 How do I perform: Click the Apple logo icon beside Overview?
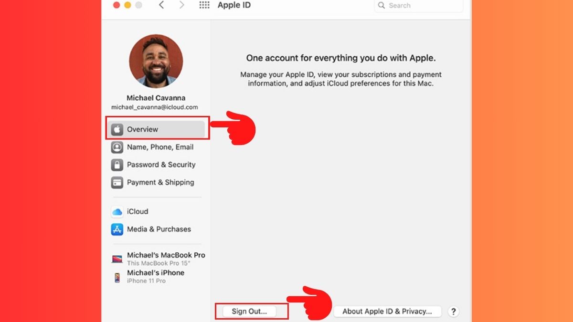[117, 129]
